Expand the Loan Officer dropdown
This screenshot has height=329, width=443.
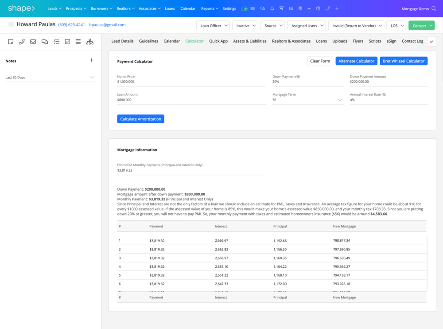(x=213, y=25)
